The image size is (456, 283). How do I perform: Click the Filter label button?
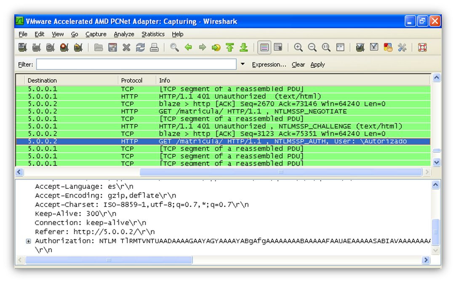(25, 64)
